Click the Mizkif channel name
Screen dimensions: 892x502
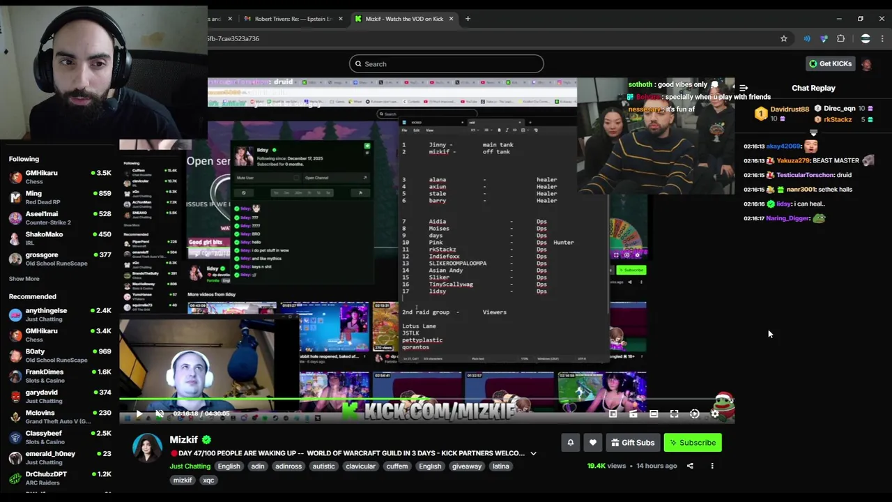184,440
